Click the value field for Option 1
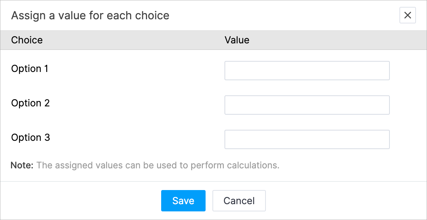 [307, 71]
